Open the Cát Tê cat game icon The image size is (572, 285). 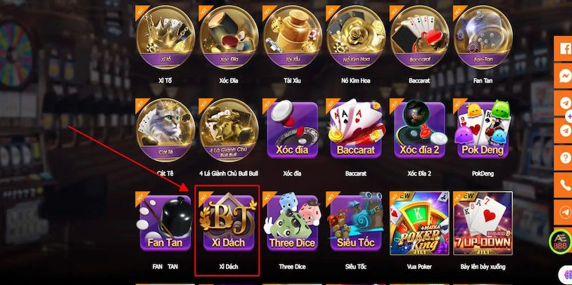coord(165,131)
